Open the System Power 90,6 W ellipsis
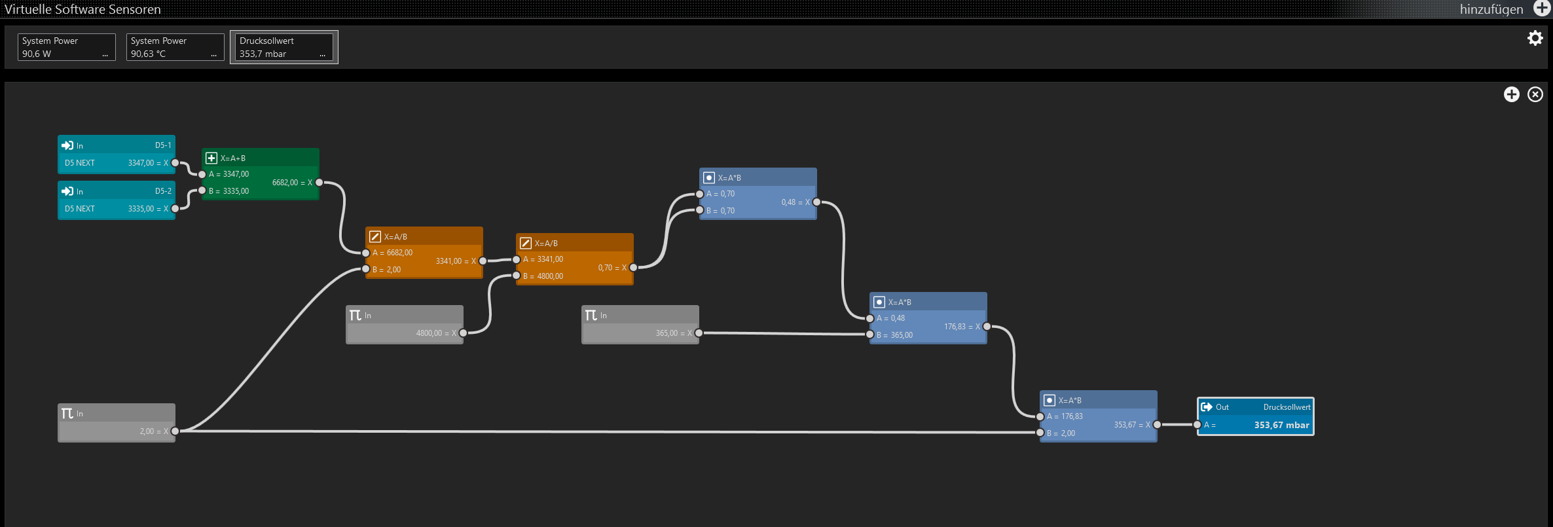Viewport: 1553px width, 527px height. [105, 55]
